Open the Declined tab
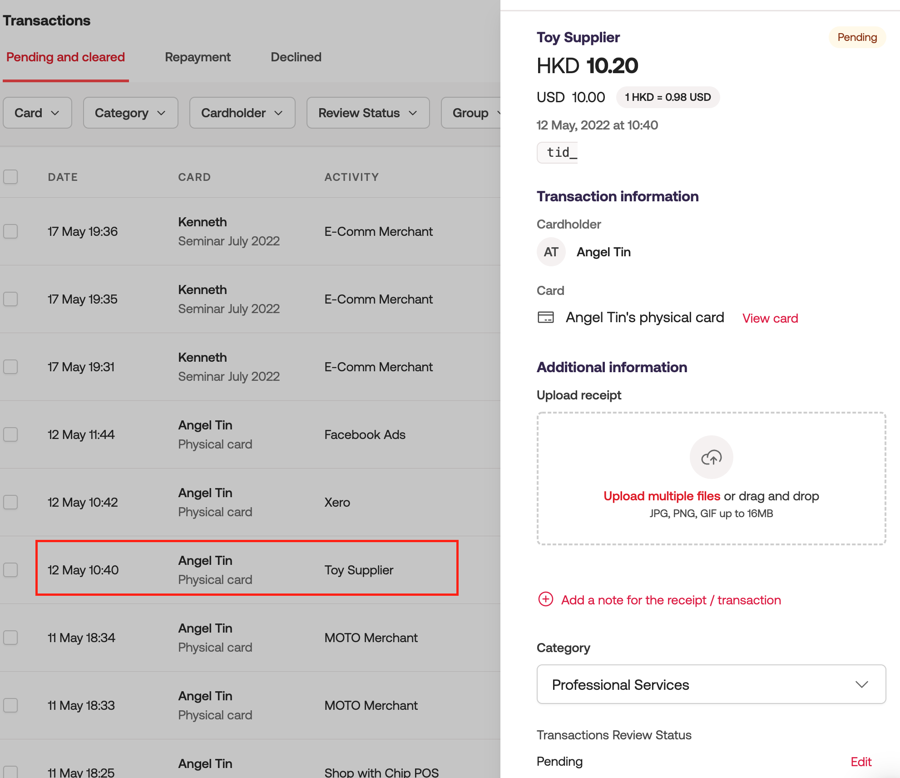The height and width of the screenshot is (778, 900). pyautogui.click(x=296, y=57)
